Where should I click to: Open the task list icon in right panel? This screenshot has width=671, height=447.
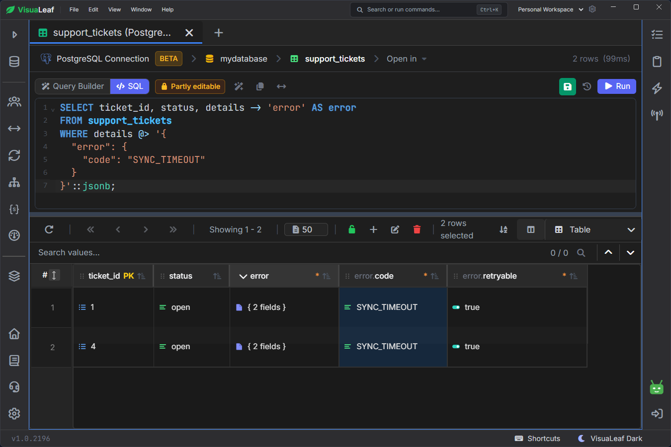[657, 34]
